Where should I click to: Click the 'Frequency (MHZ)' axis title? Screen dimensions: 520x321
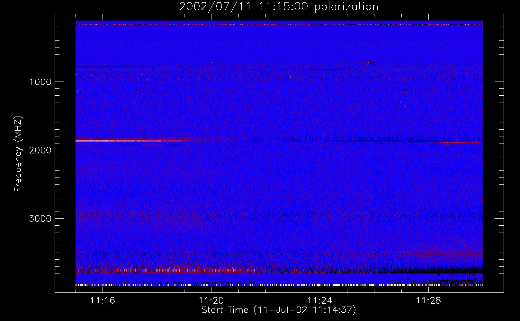coord(18,154)
